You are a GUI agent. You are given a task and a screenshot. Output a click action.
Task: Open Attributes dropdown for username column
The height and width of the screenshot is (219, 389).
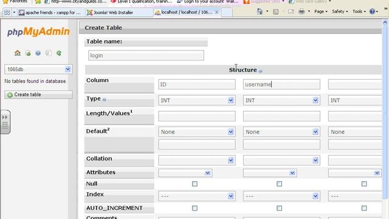tap(270, 173)
